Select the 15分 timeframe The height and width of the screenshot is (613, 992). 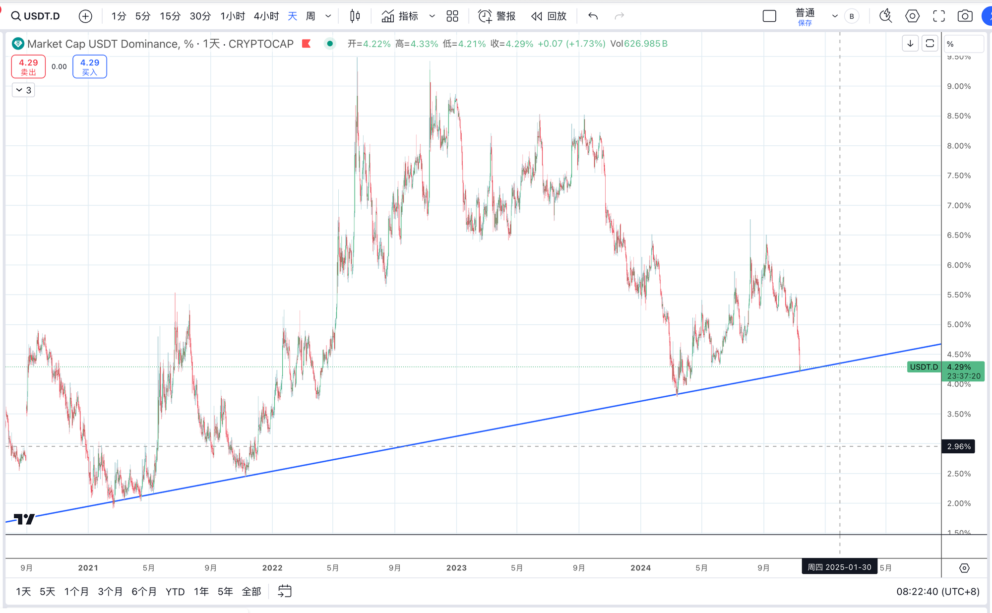pyautogui.click(x=170, y=16)
